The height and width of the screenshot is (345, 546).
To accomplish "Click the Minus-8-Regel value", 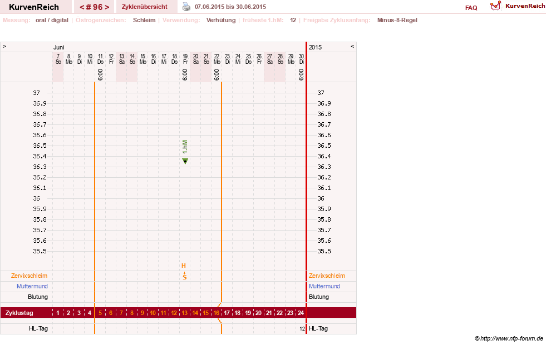I will (x=397, y=20).
